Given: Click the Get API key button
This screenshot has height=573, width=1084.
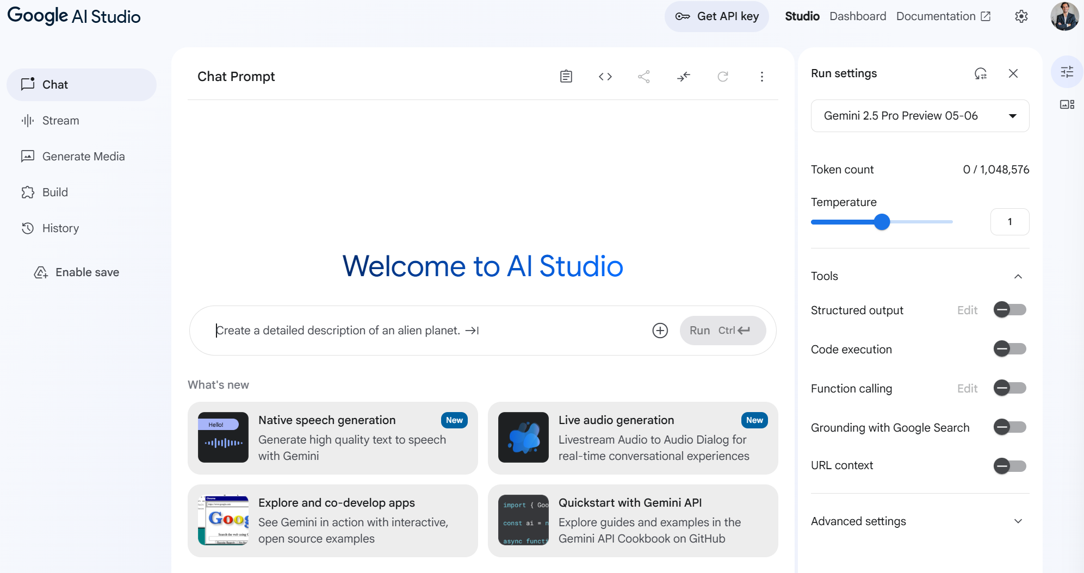Looking at the screenshot, I should coord(716,16).
